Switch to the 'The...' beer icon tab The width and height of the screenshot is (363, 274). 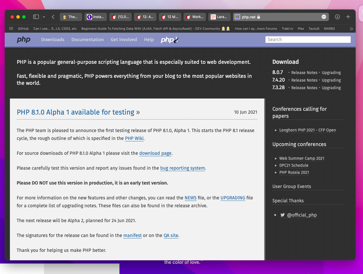coord(71,17)
